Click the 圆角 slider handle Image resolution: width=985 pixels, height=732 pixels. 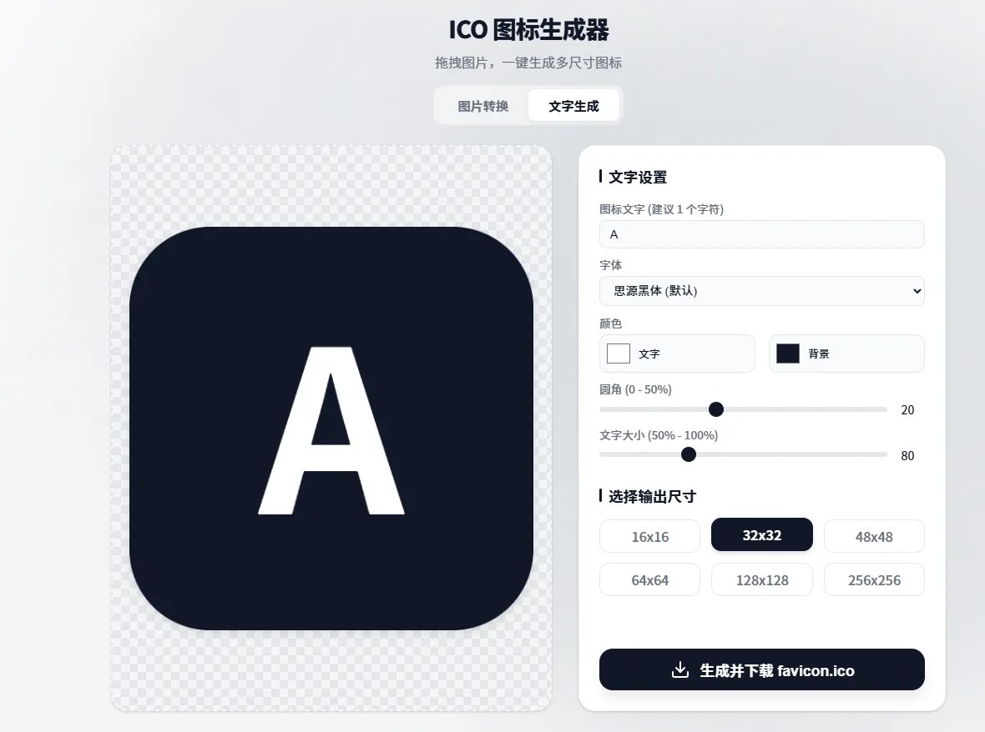(x=715, y=409)
